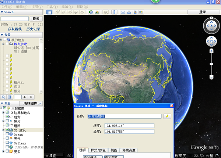Expand the 觀光遊覽 folder node

tap(3, 44)
